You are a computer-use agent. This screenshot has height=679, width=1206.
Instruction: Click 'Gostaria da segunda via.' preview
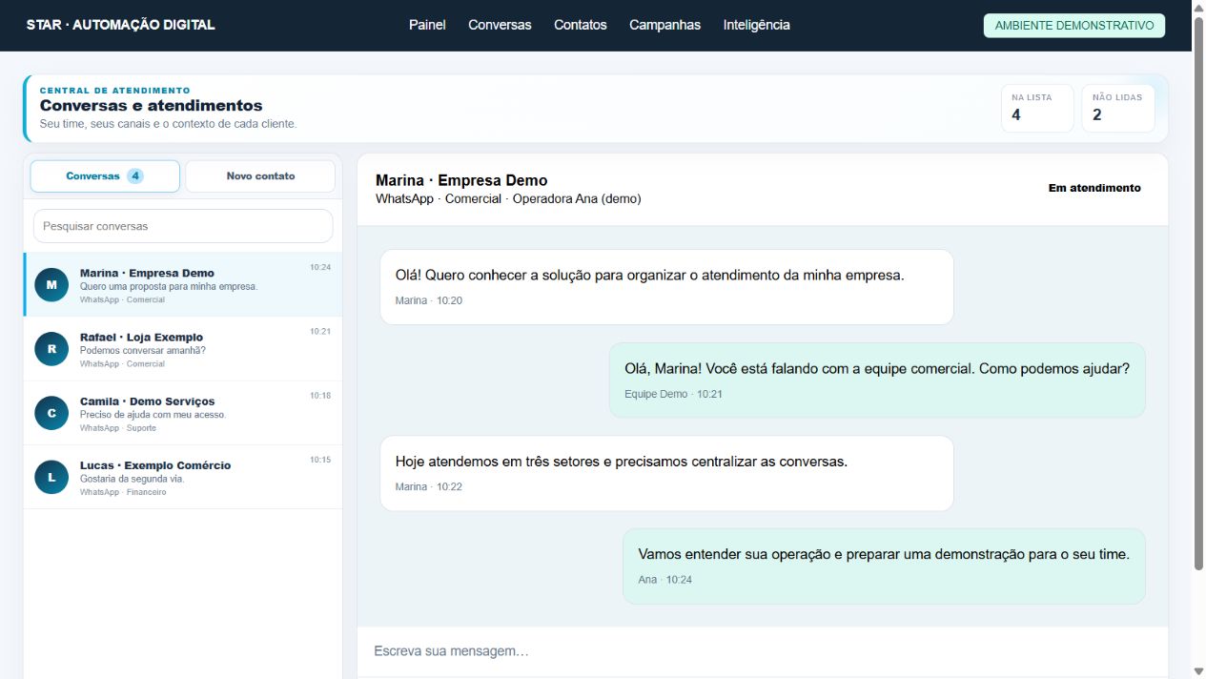(133, 479)
